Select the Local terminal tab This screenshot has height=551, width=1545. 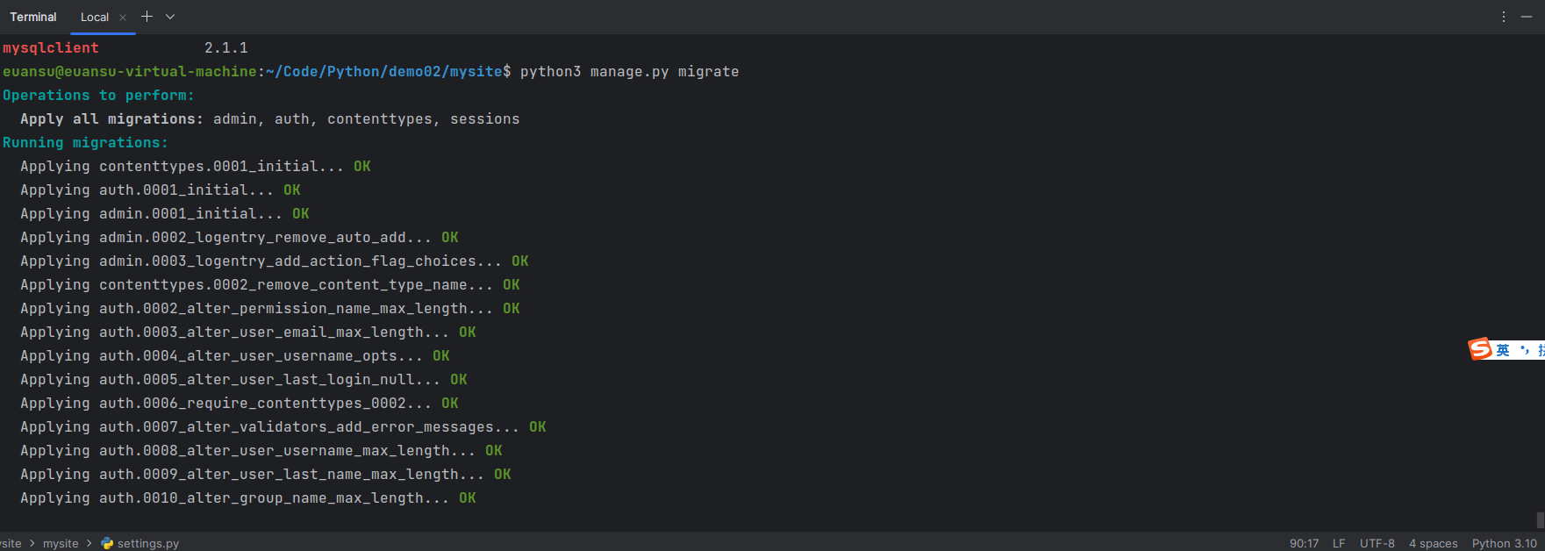[x=94, y=18]
